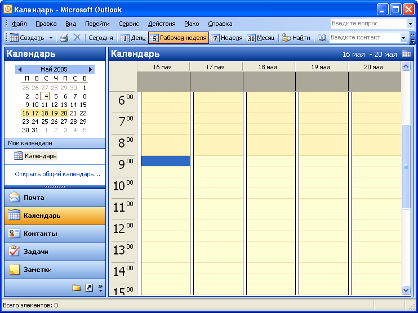Open Заметки notes pane
418x313 pixels.
(x=55, y=270)
